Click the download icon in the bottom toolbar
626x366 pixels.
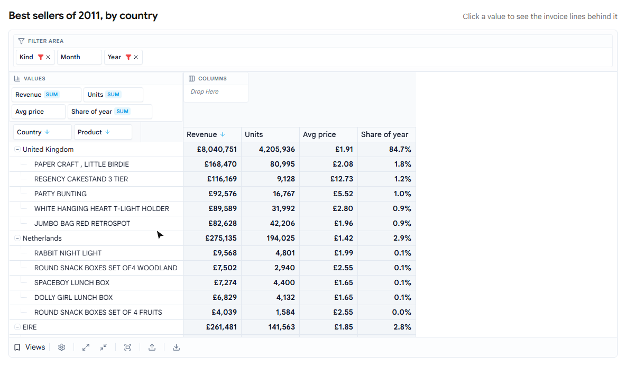click(x=176, y=347)
